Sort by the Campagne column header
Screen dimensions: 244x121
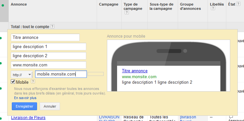(109, 4)
